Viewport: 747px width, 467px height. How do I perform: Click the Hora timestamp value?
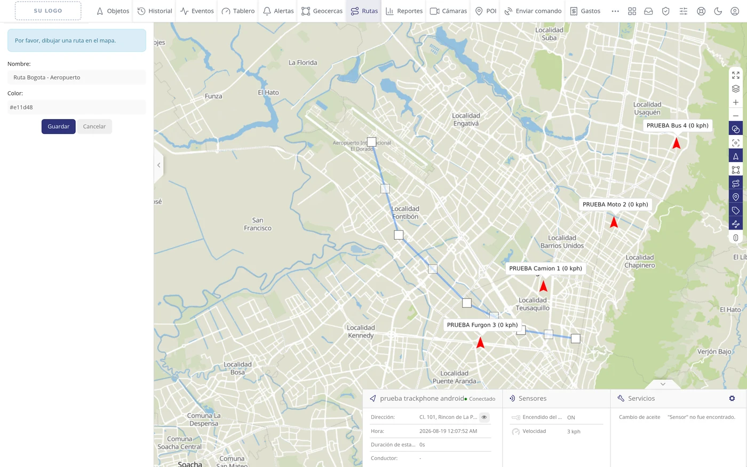coord(448,431)
